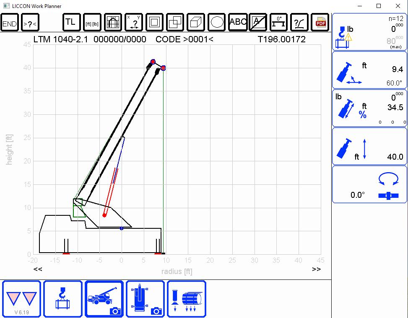408x318 pixels.
Task: Shift view right with the >> arrow
Action: point(317,269)
